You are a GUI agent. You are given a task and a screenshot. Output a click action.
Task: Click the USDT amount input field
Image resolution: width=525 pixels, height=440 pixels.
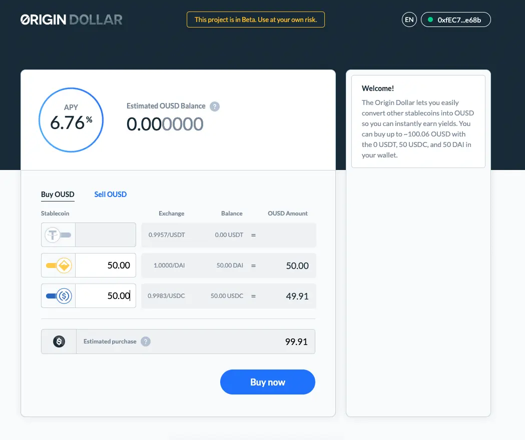106,235
